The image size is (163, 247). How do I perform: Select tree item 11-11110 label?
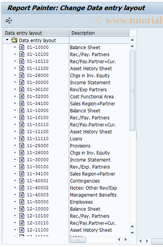coord(38,139)
